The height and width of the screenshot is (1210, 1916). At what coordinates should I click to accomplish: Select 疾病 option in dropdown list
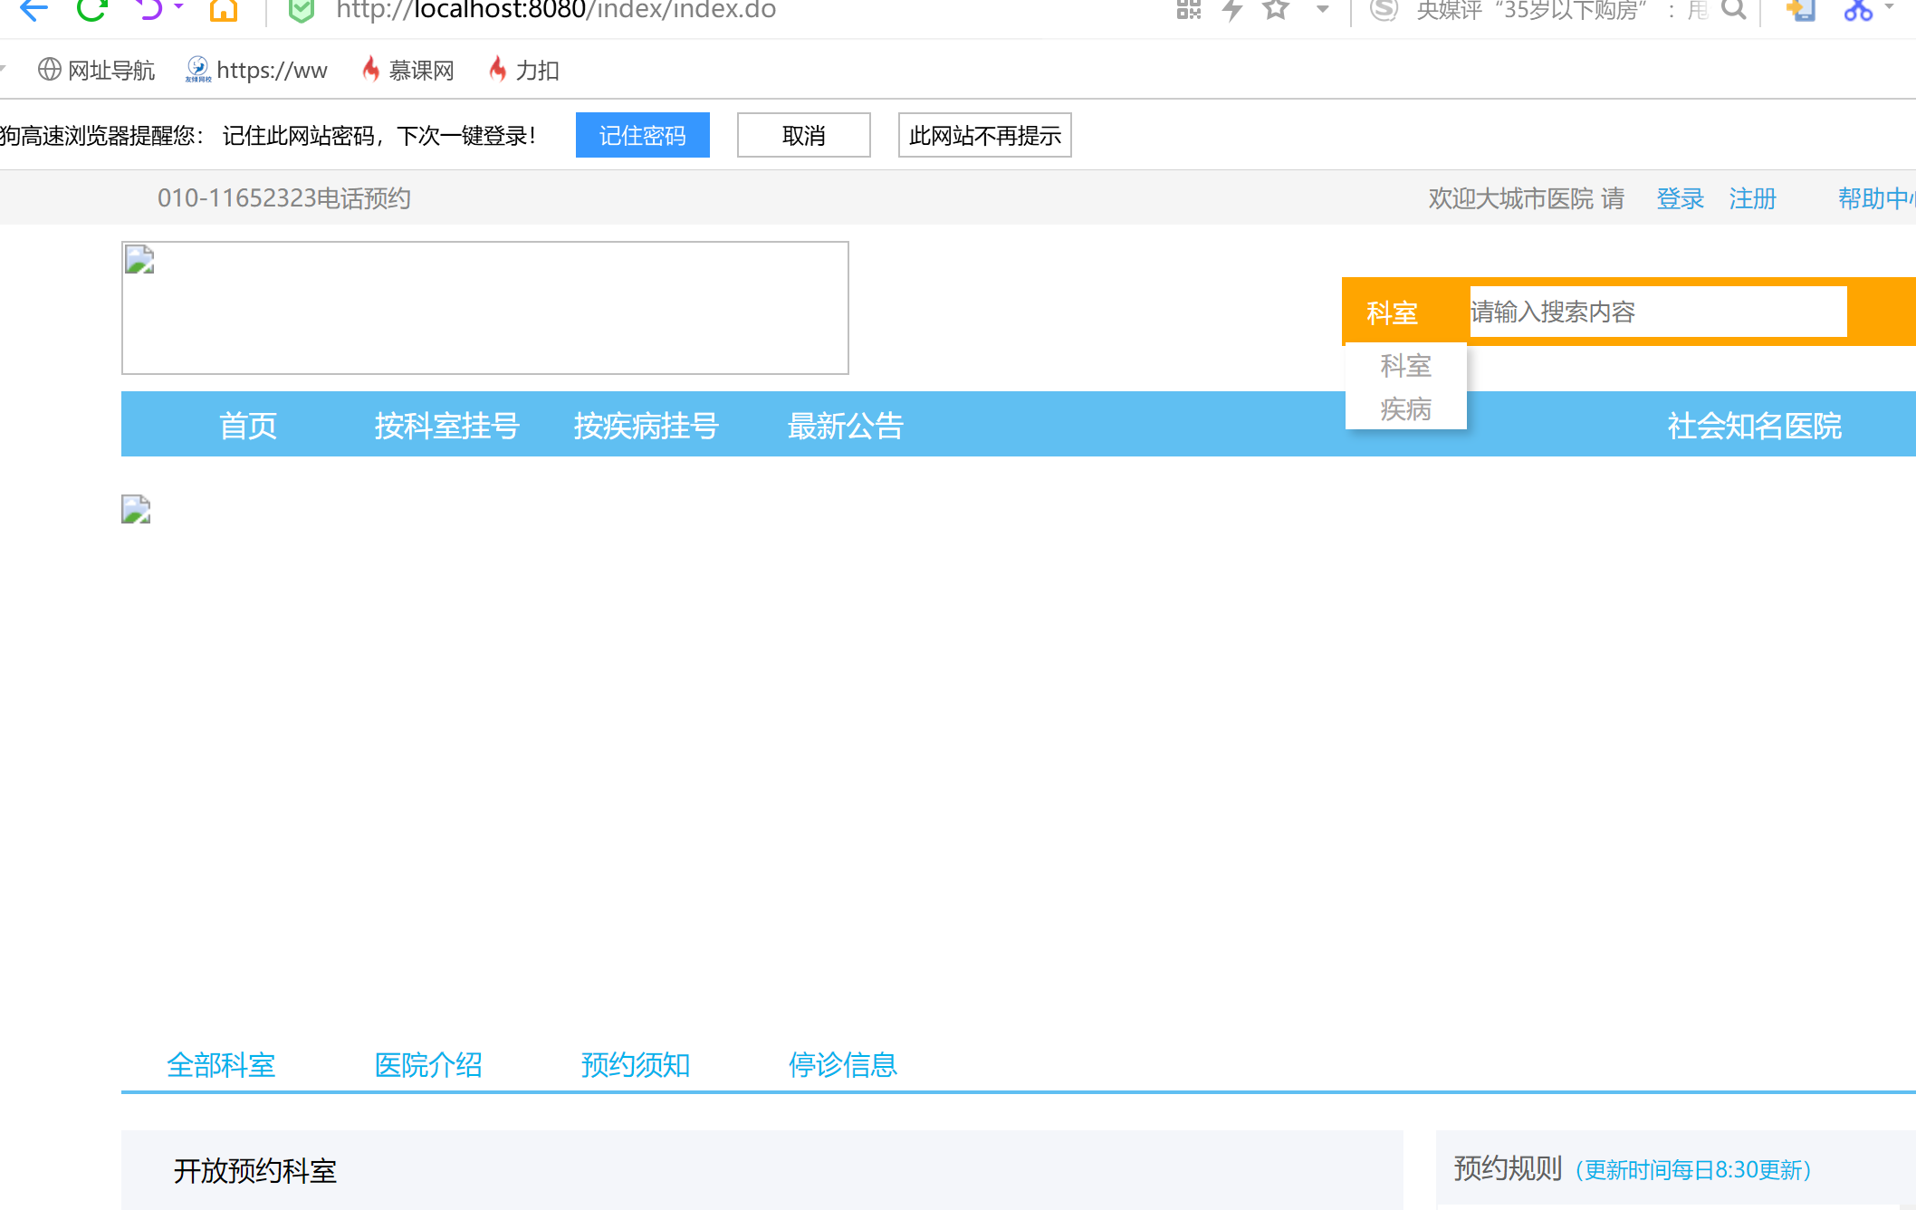click(x=1406, y=409)
